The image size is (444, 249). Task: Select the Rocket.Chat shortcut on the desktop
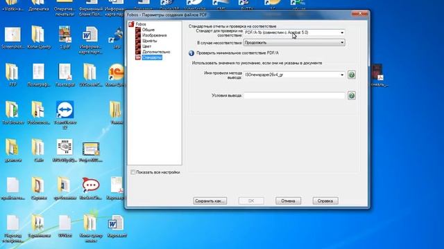click(91, 189)
